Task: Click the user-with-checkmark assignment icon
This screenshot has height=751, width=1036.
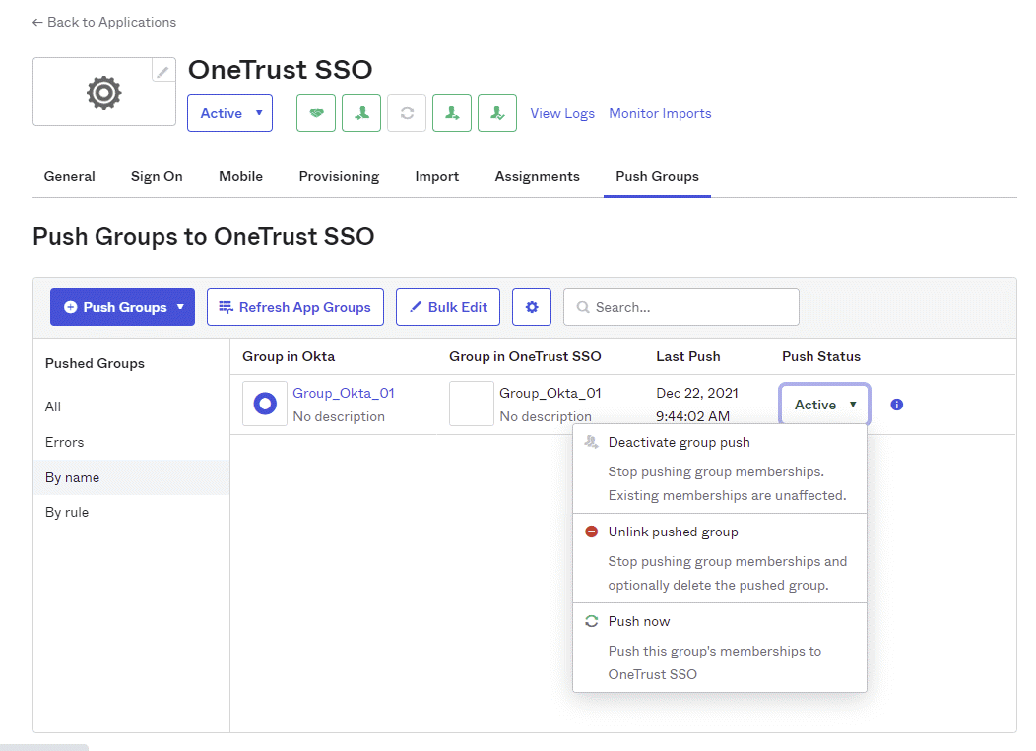Action: tap(496, 113)
